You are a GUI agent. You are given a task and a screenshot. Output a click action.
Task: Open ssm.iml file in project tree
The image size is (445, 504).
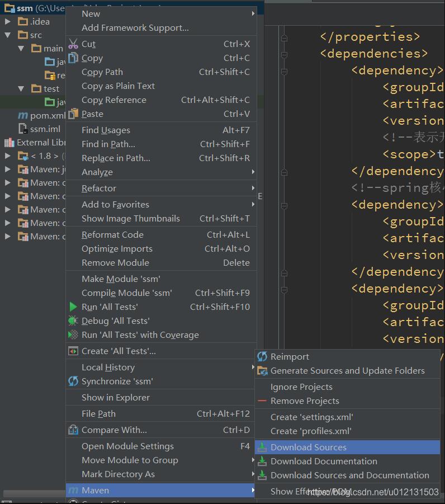pos(45,129)
